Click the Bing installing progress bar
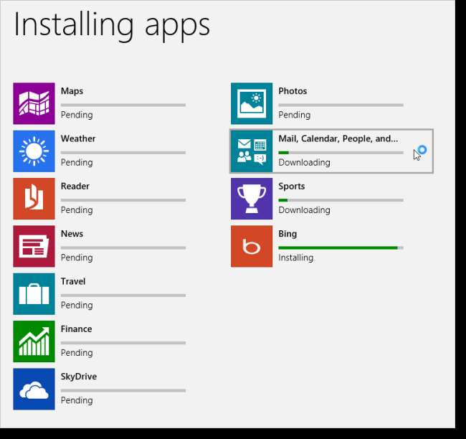 [x=341, y=247]
